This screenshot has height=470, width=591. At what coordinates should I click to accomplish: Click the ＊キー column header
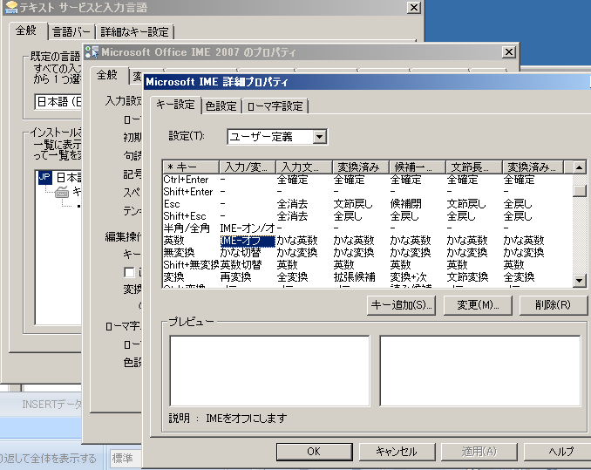(191, 167)
